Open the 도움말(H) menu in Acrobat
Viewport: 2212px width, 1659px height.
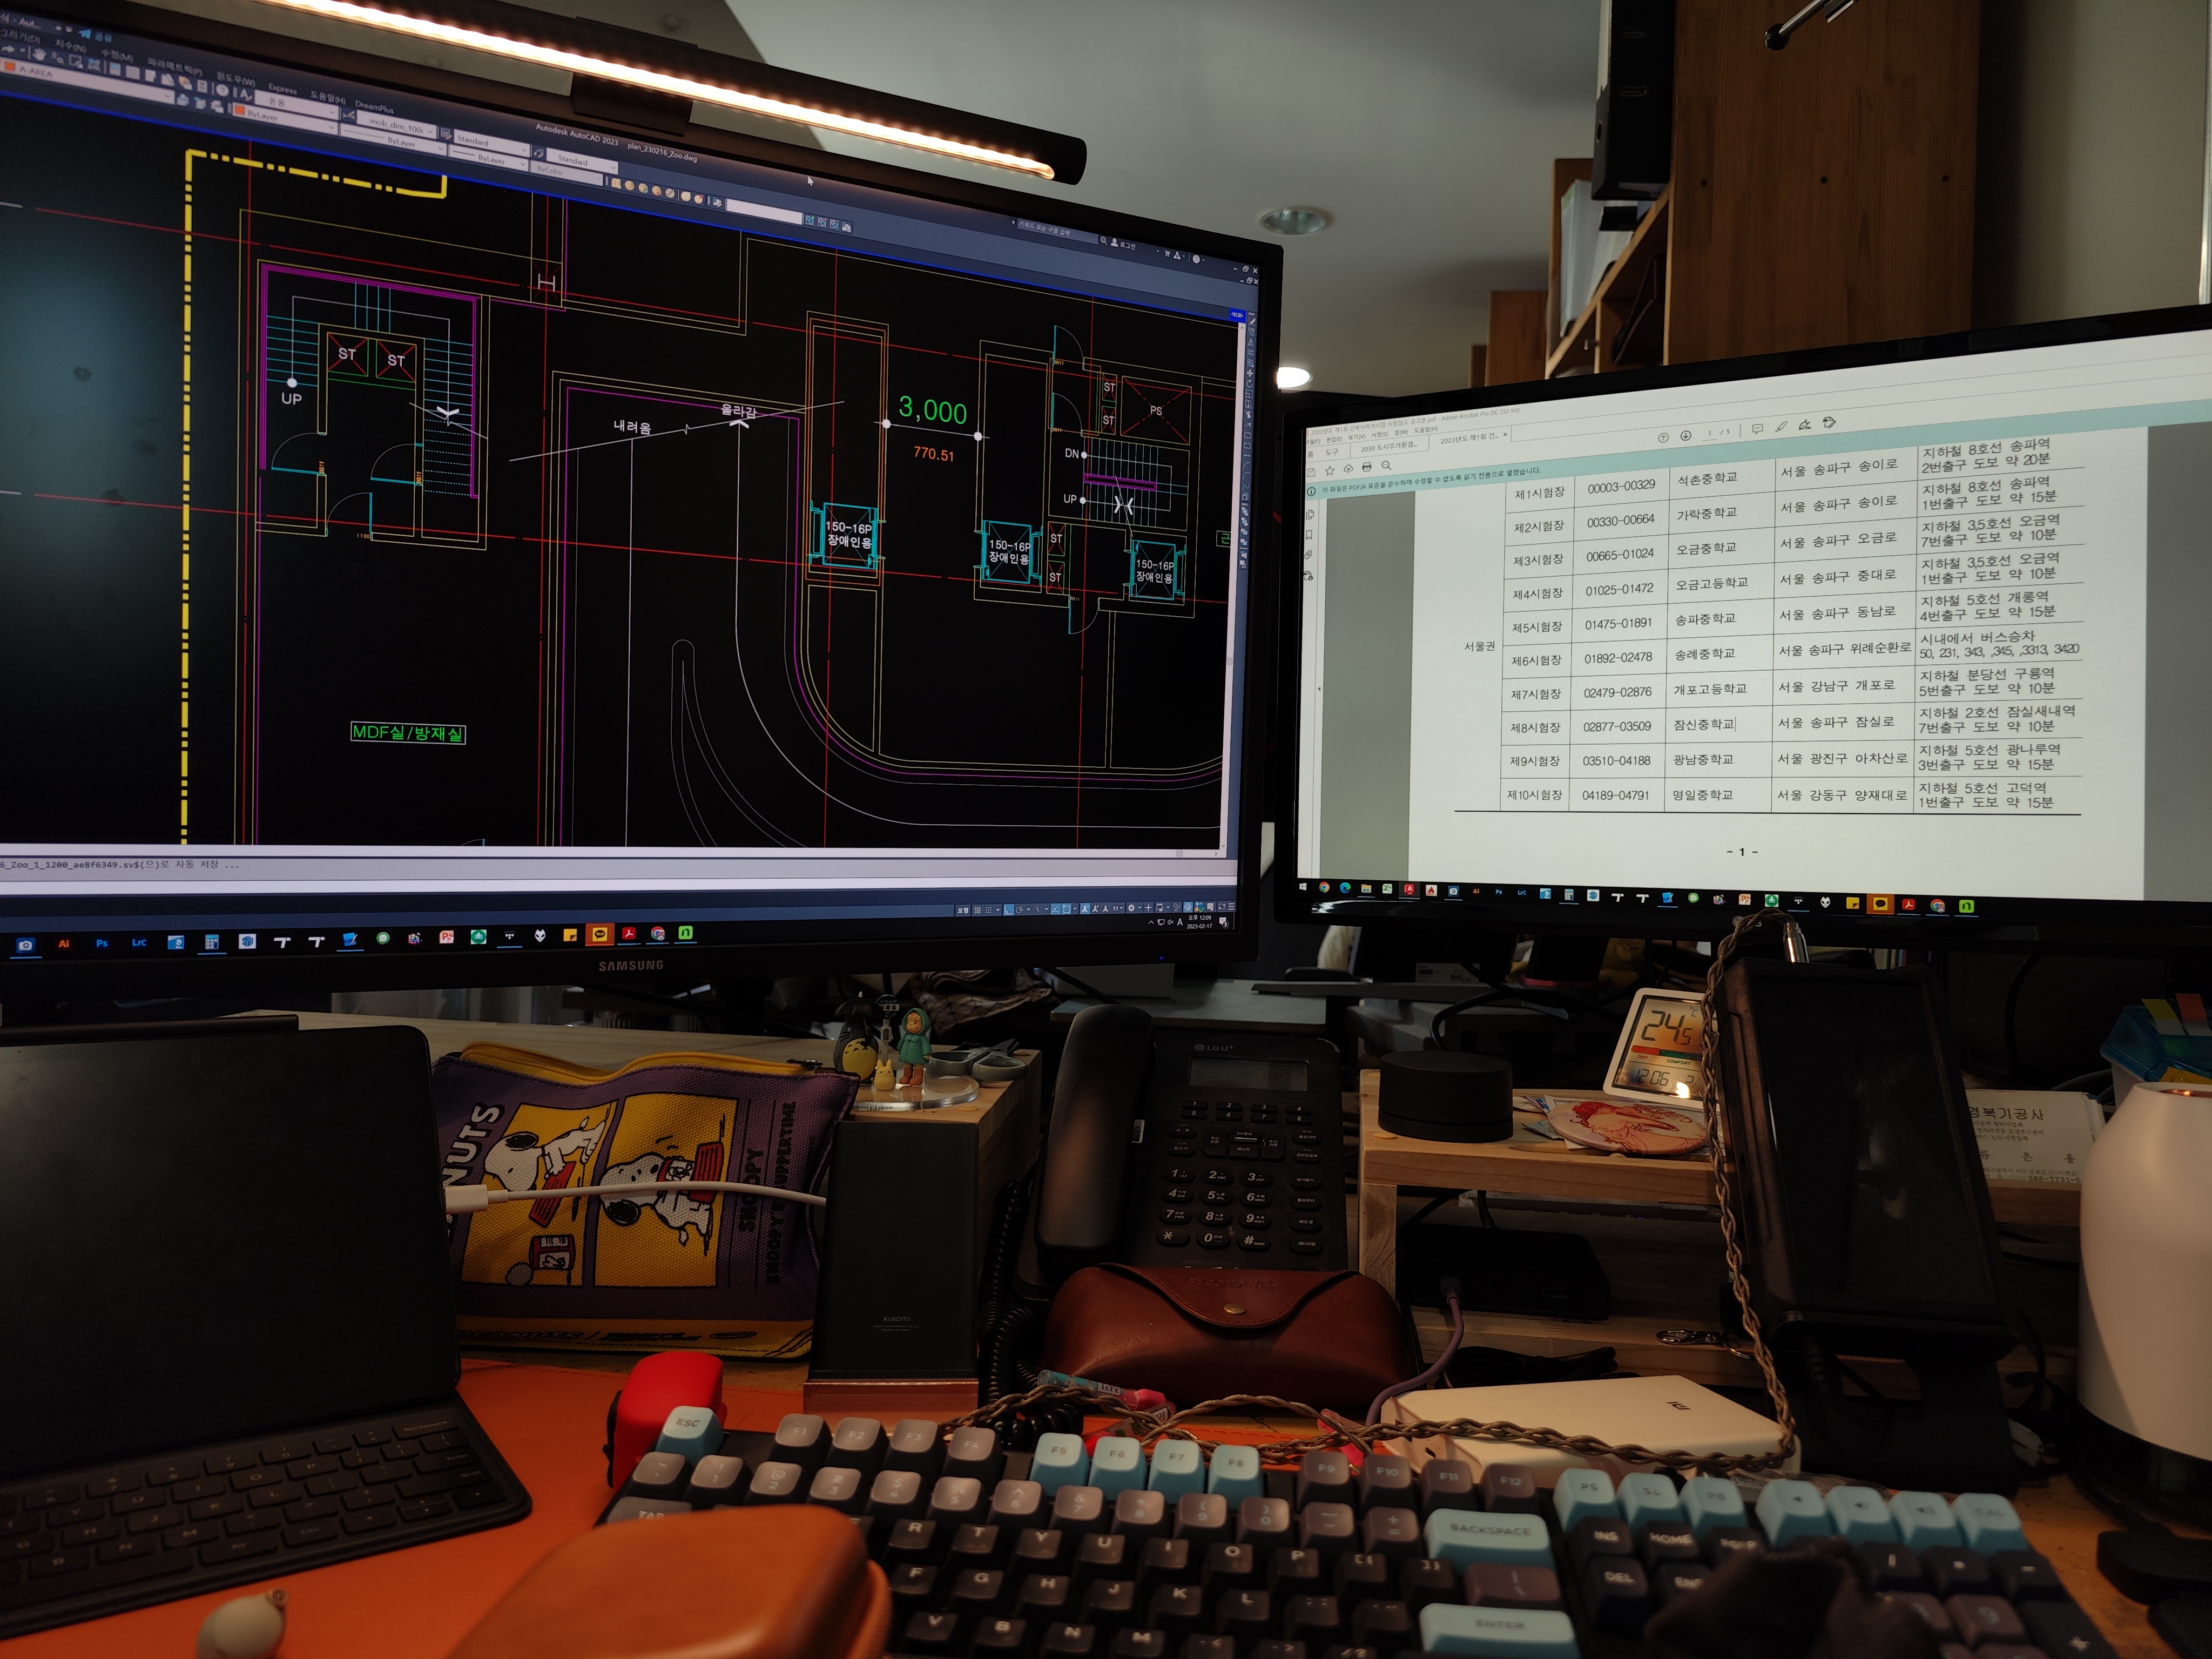[1426, 430]
